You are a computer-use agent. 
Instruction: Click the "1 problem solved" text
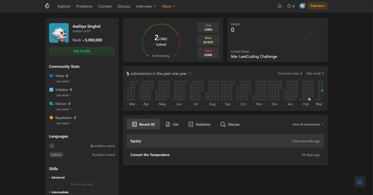click(x=104, y=155)
